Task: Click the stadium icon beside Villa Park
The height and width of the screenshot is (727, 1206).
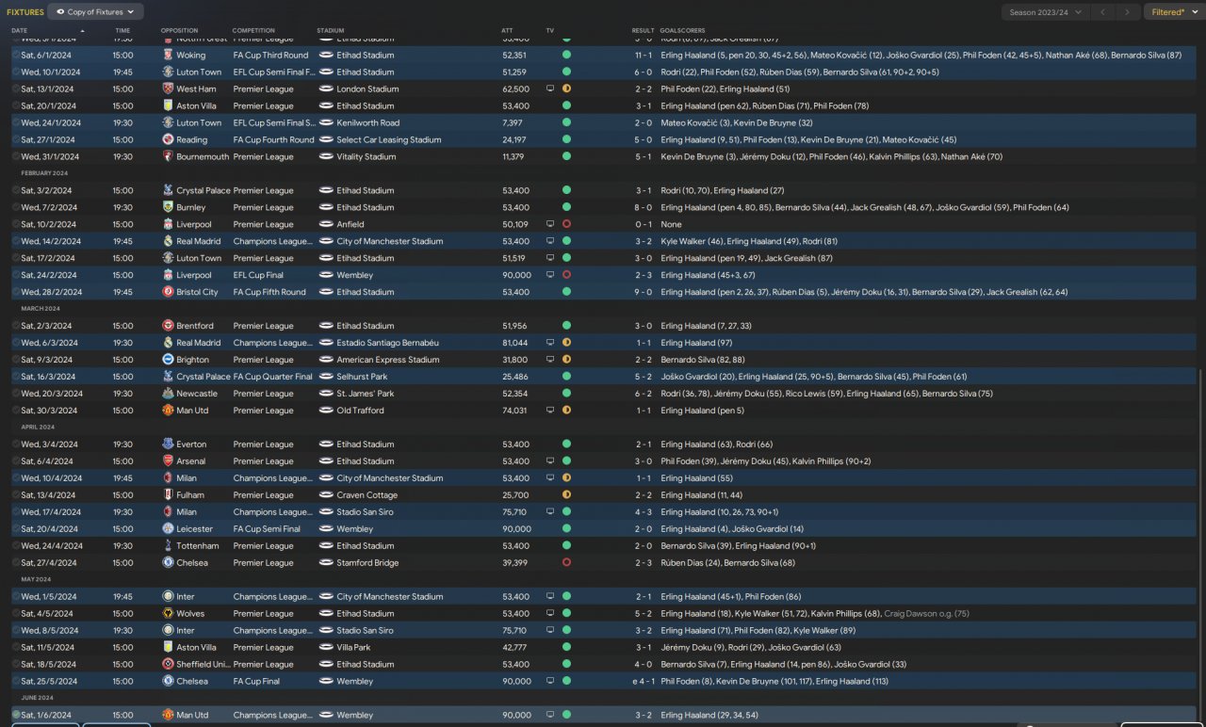Action: [326, 649]
